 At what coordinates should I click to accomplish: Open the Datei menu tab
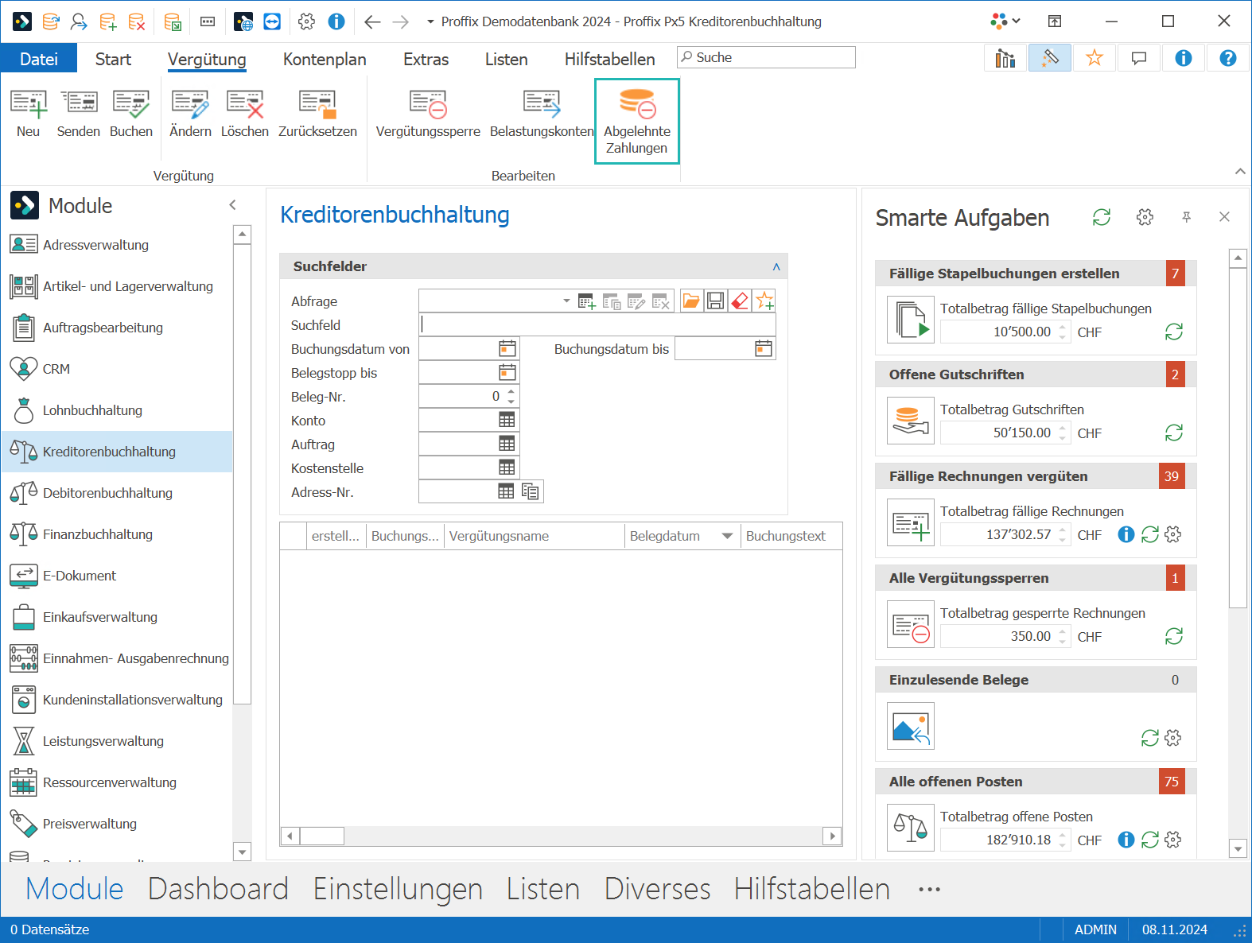(39, 59)
